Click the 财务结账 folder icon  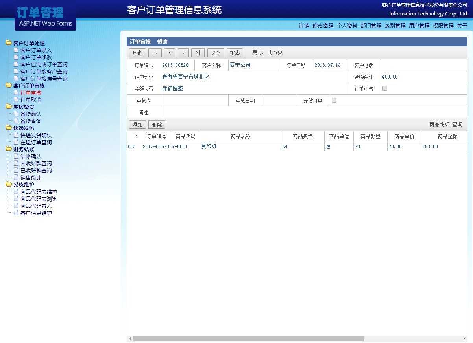[x=9, y=149]
